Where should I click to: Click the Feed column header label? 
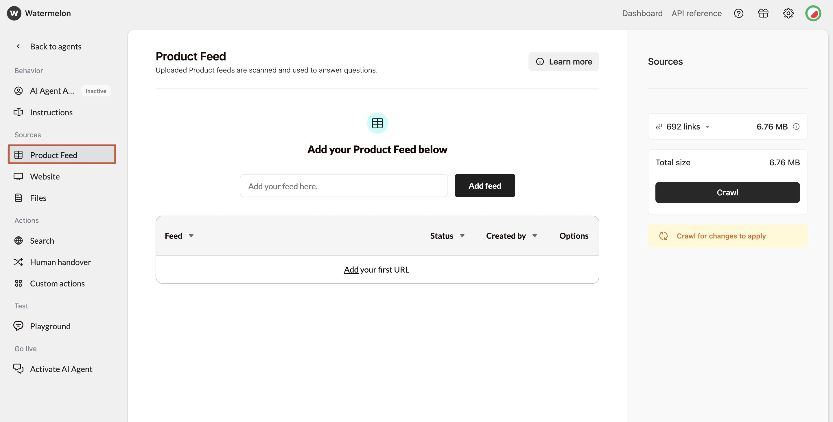tap(173, 236)
